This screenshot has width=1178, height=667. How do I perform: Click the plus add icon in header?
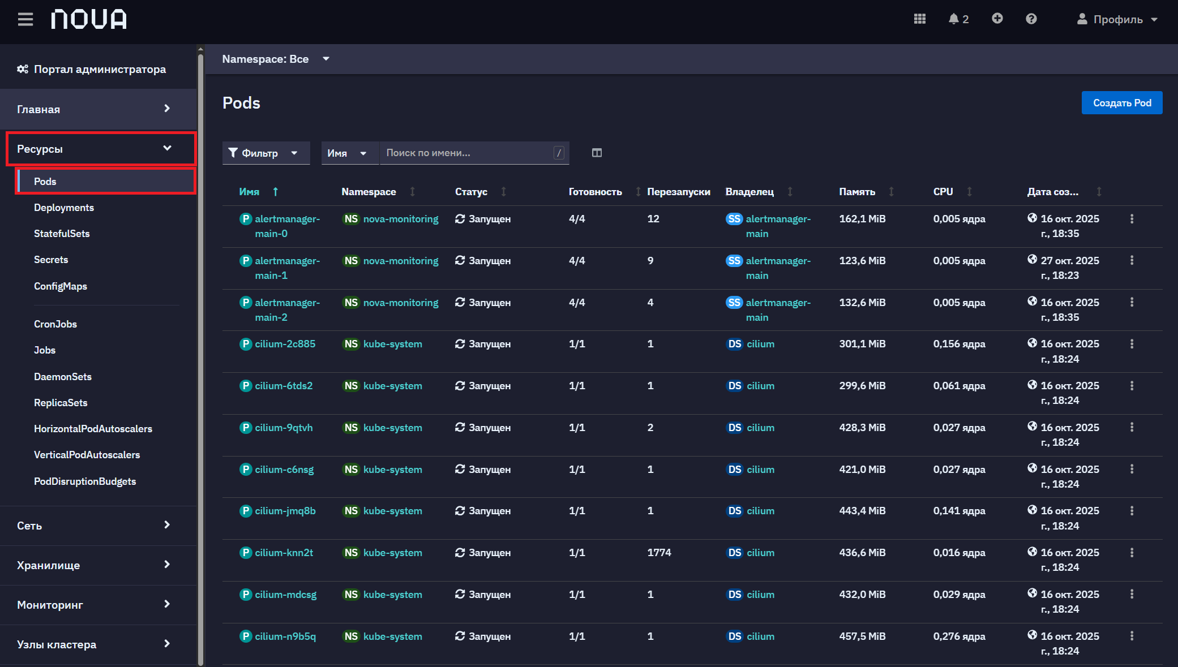997,19
